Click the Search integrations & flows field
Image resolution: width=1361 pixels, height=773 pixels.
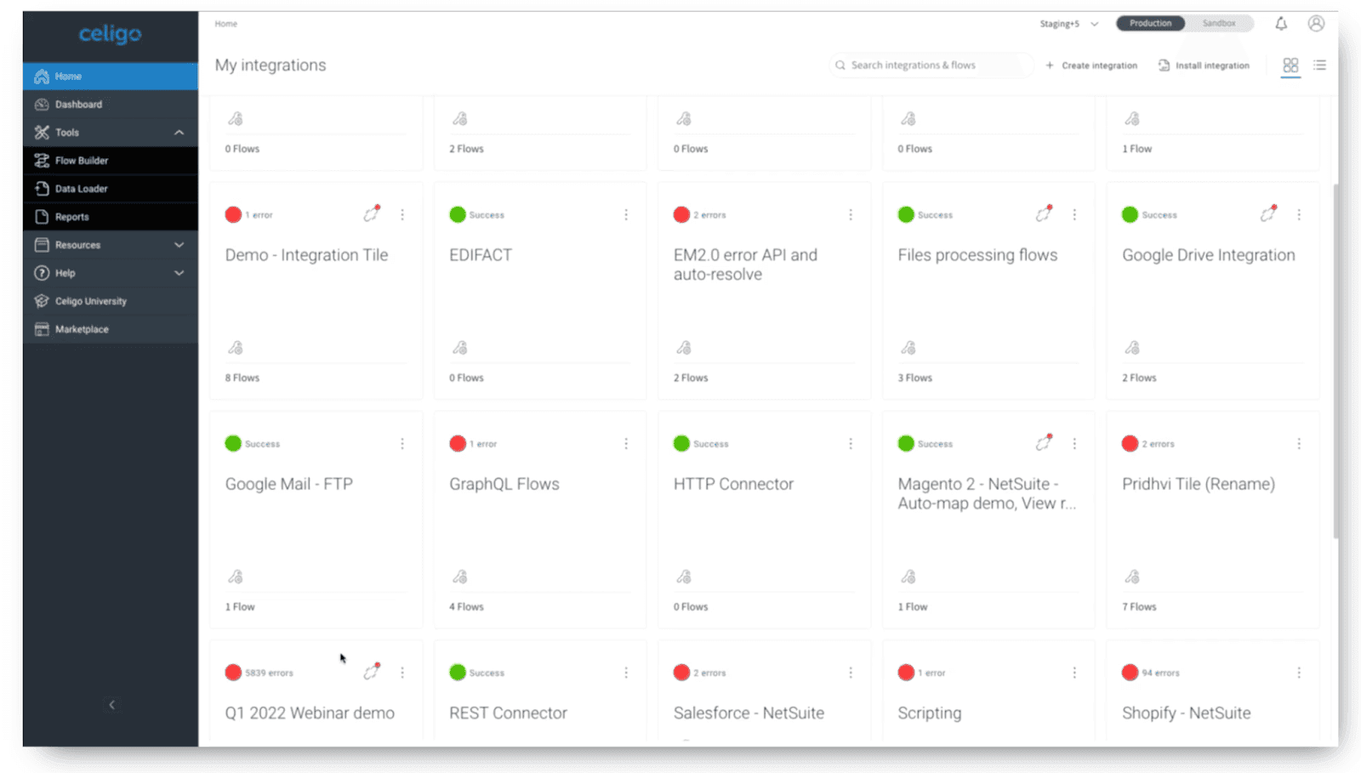931,65
